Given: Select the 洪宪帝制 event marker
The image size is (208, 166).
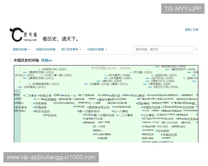Looking at the screenshot, I should [41, 103].
